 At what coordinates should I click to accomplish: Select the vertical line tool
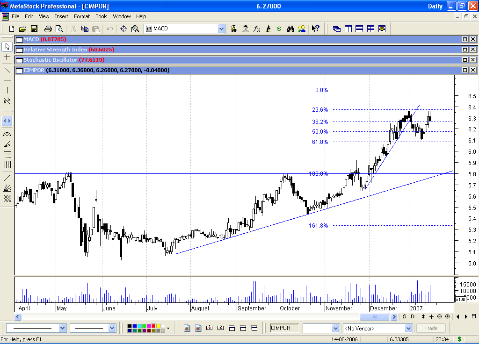coord(7,90)
